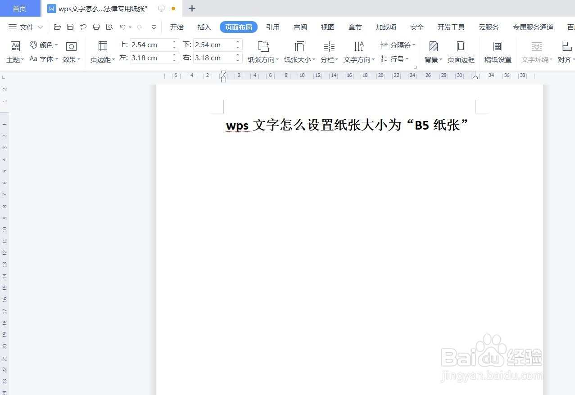Viewport: 575px width, 395px height.
Task: Click the print preview icon
Action: (x=109, y=27)
